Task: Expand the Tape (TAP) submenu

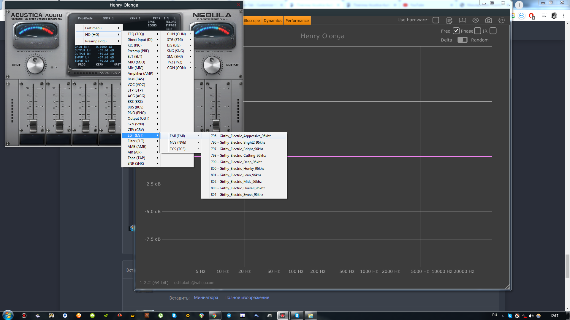Action: pyautogui.click(x=141, y=158)
